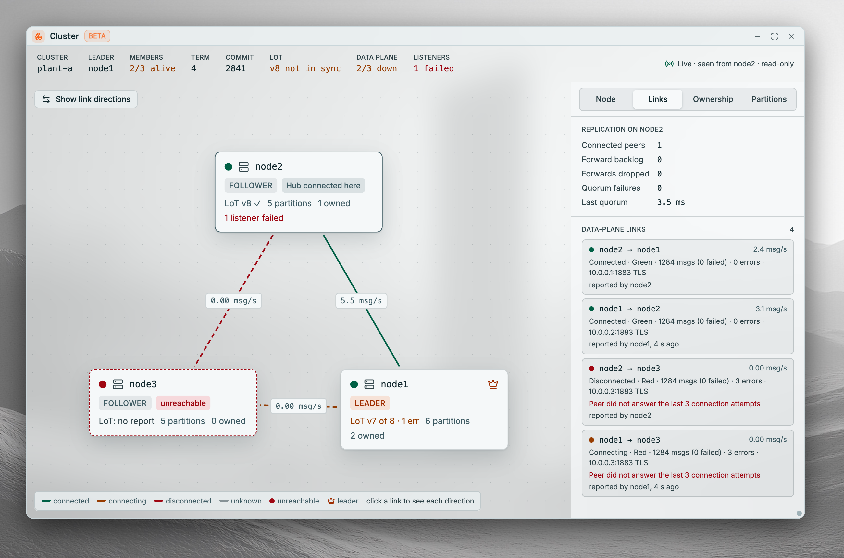Image resolution: width=844 pixels, height=558 pixels.
Task: Open the node2 → node3 link card
Action: click(x=687, y=392)
